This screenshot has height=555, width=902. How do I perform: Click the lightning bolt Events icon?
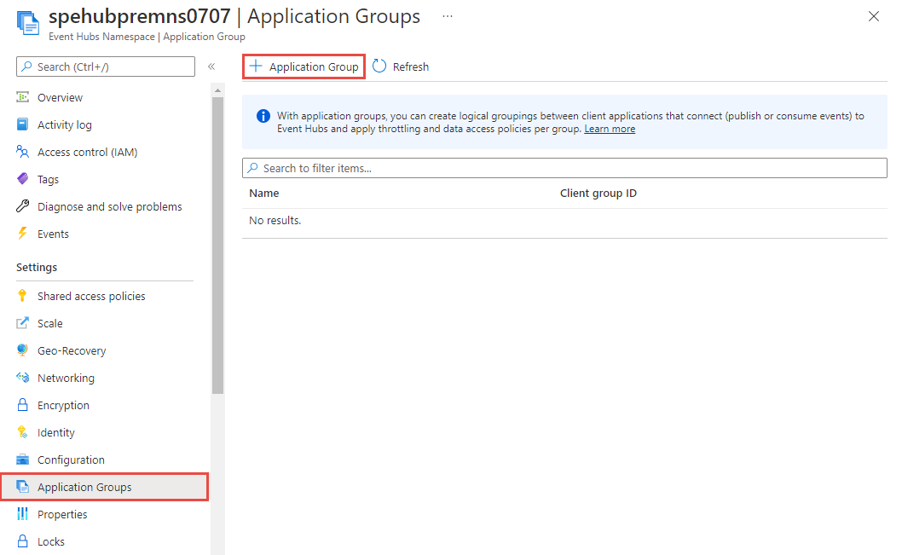[22, 234]
